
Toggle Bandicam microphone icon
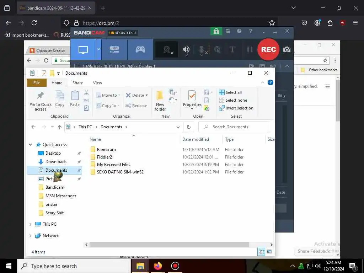[x=202, y=49]
